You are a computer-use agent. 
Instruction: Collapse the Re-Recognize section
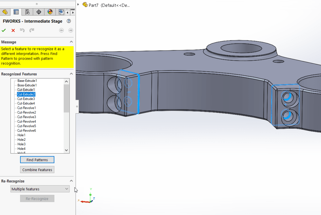tap(71, 181)
